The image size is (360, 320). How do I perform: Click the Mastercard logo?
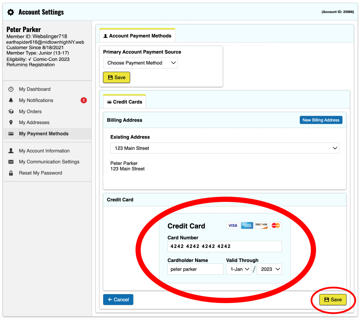pyautogui.click(x=276, y=225)
